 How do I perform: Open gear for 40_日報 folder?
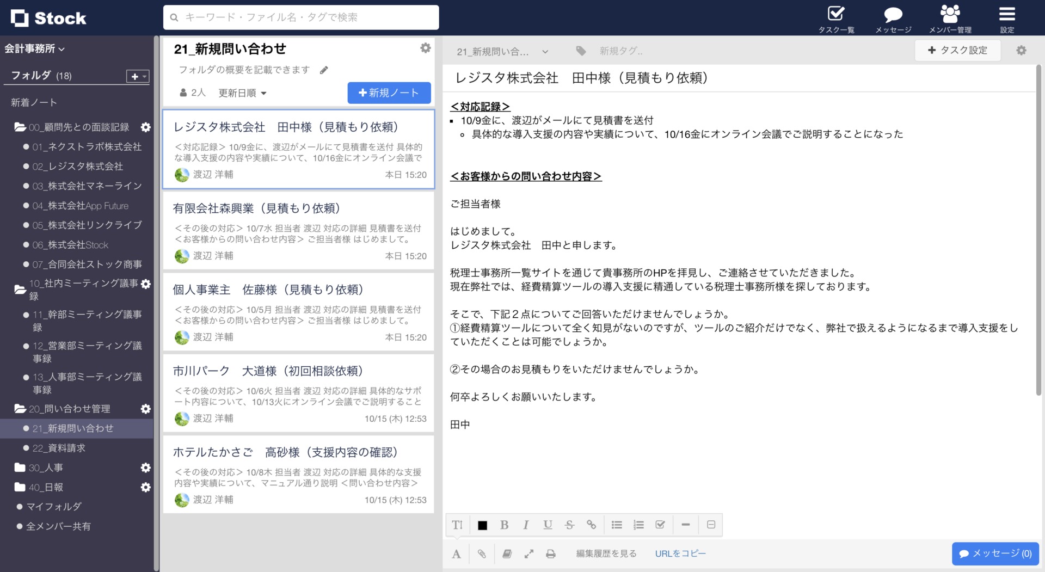pos(145,488)
